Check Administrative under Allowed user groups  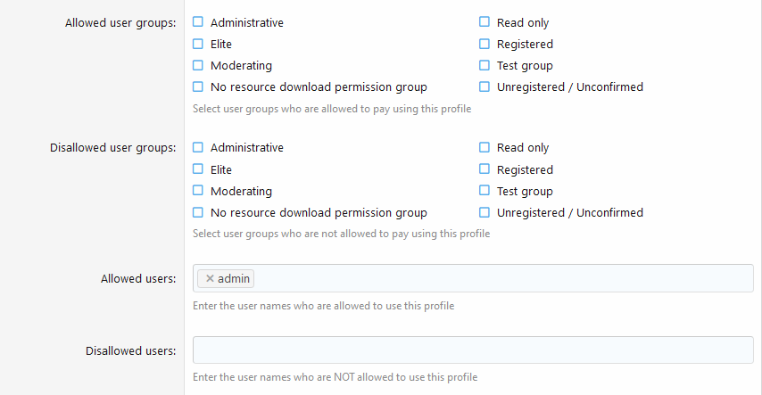[198, 22]
